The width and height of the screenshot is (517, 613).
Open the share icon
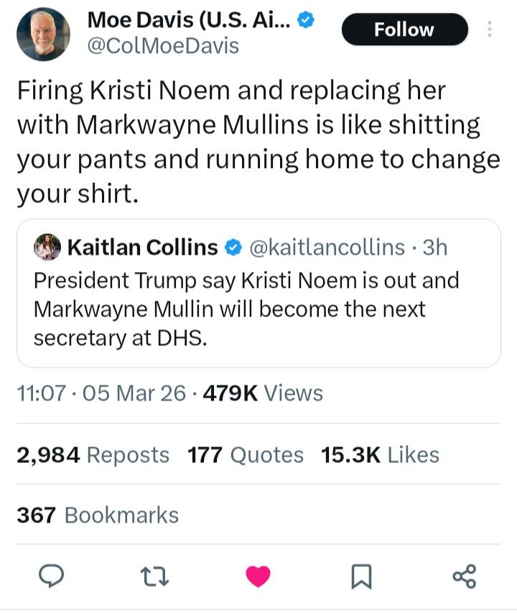[465, 576]
